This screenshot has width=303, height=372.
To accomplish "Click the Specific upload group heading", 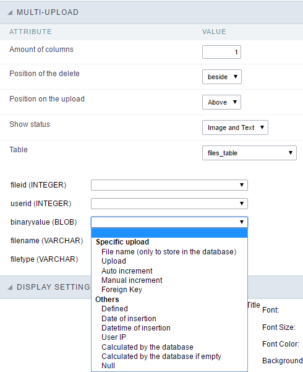I will tap(122, 242).
